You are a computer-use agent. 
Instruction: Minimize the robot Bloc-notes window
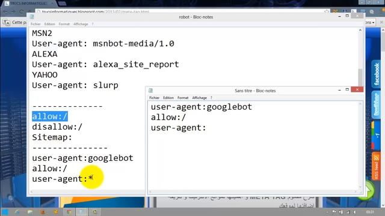[339, 16]
